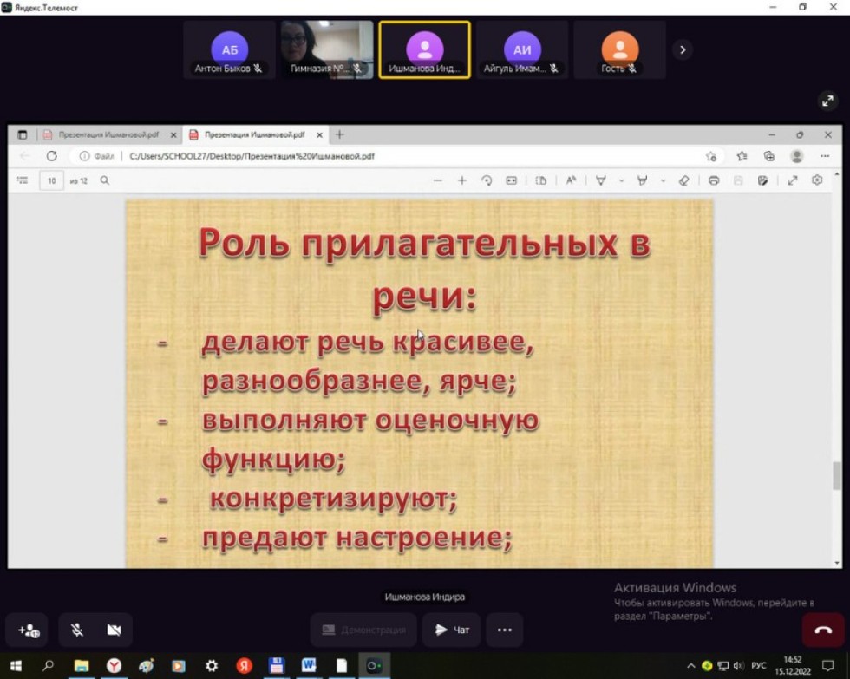Turn off the camera in Telemost

(114, 630)
